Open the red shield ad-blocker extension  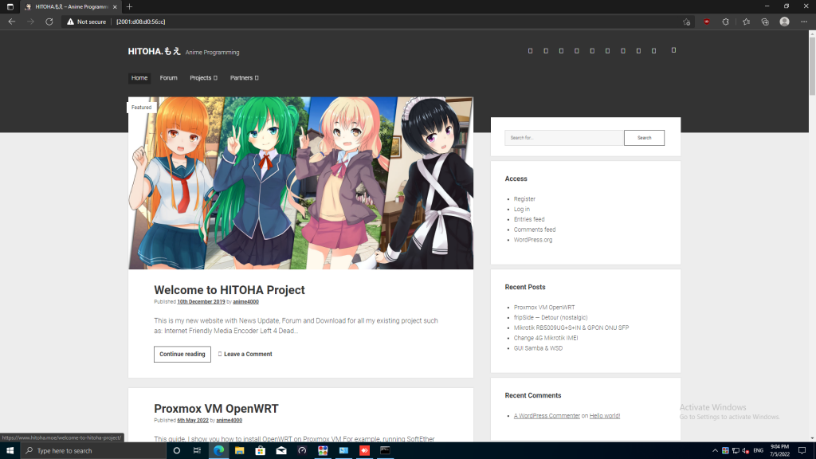[706, 22]
